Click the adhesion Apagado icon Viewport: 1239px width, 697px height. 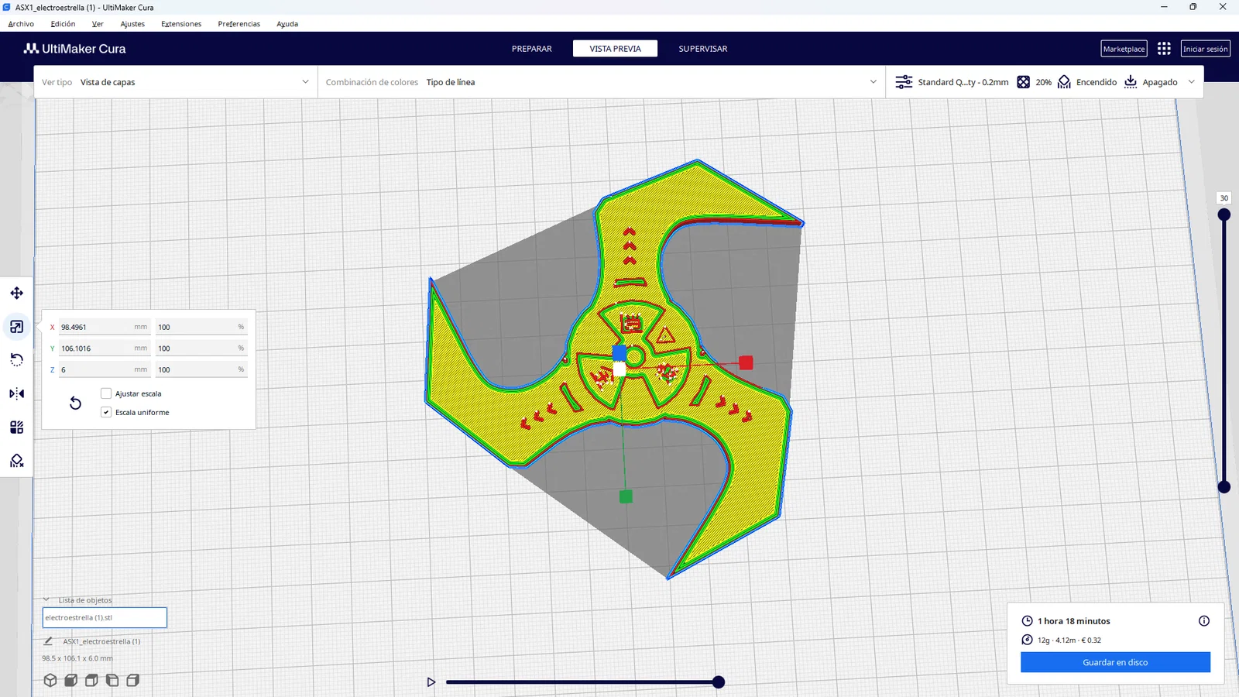[x=1131, y=82]
